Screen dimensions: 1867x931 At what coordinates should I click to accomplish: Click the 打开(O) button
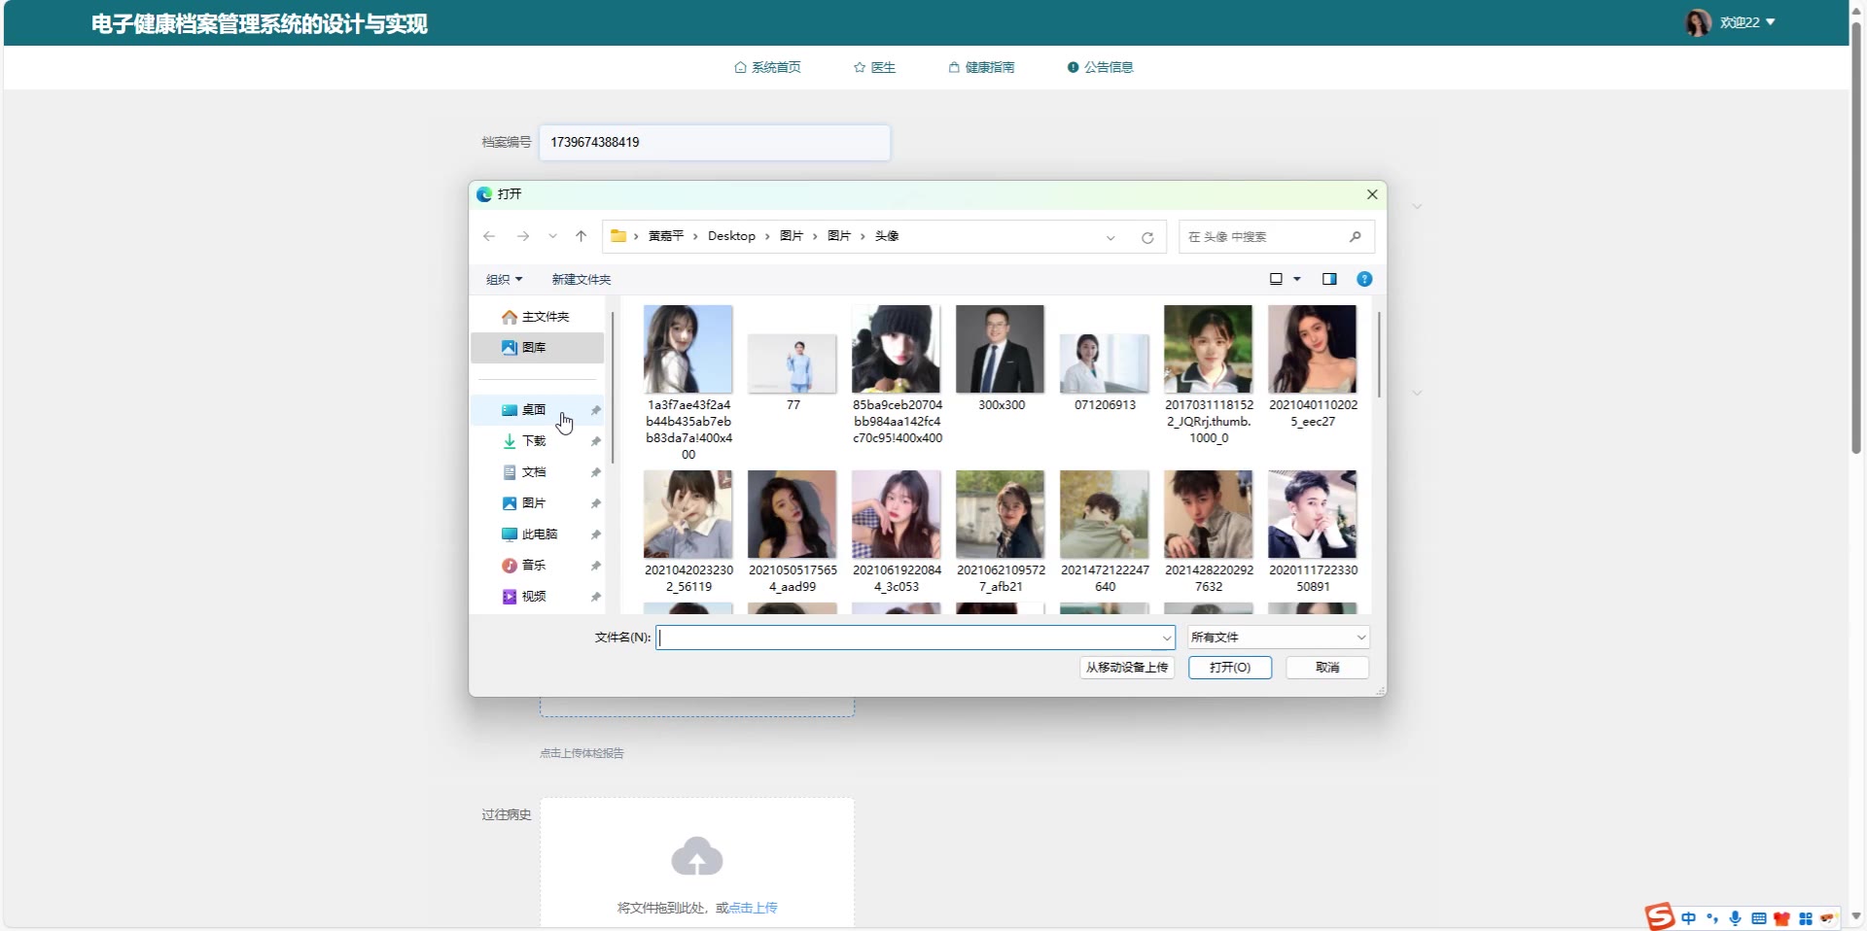click(x=1230, y=668)
